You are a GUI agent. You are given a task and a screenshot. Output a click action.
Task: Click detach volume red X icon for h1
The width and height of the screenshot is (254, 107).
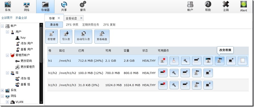163,61
